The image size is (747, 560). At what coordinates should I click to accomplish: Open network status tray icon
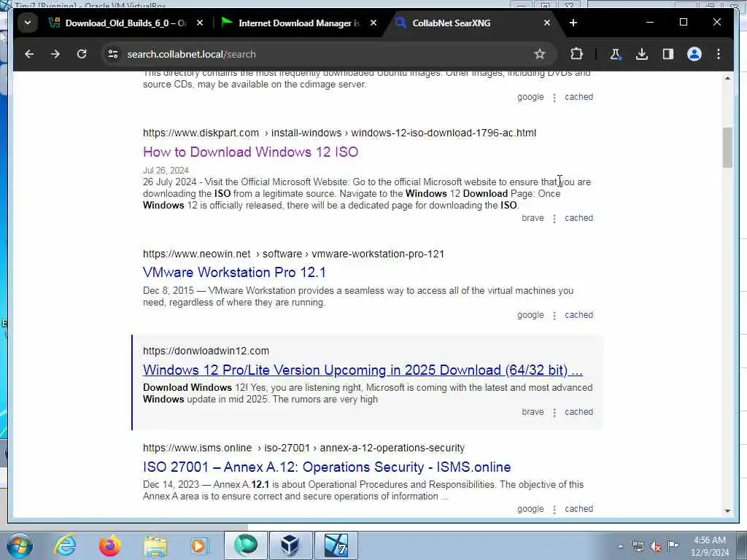638,547
